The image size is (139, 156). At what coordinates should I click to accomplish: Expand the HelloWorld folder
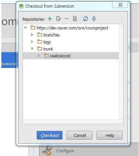(39, 56)
